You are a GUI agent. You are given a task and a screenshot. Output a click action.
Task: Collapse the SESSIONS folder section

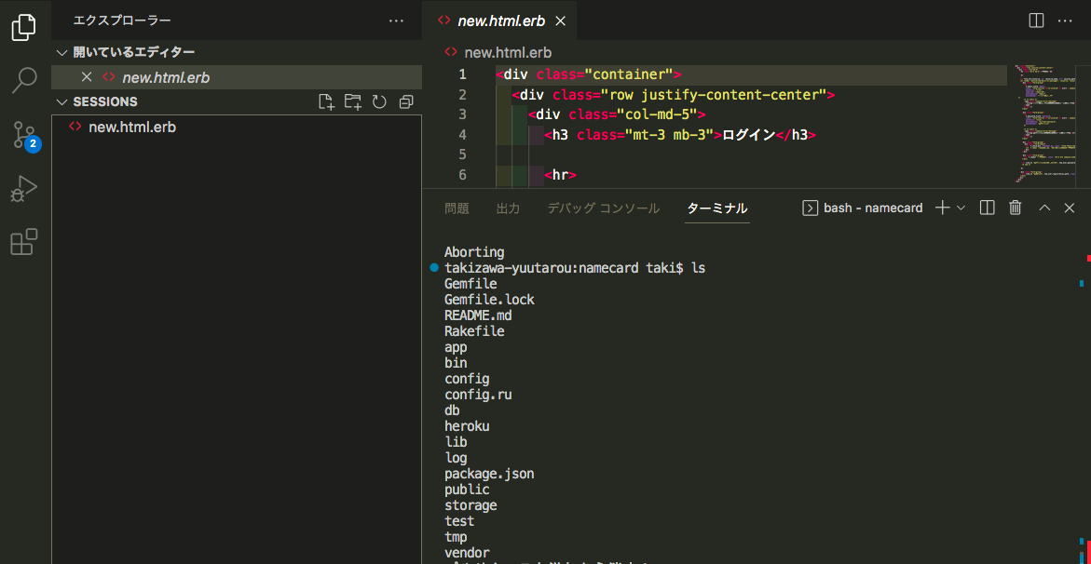click(x=62, y=102)
